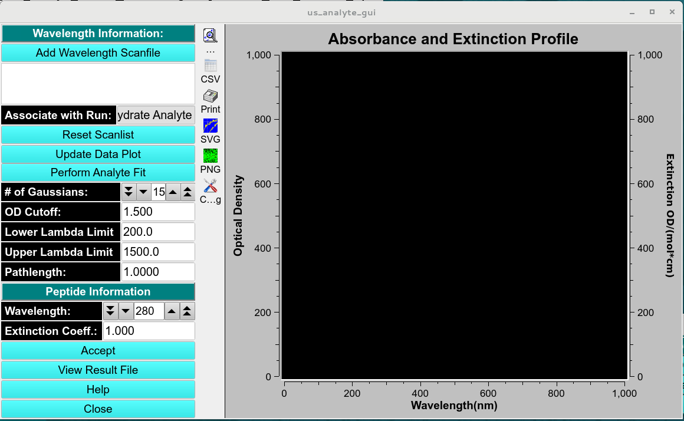Viewport: 684px width, 421px height.
Task: Decrease the peptide Wavelength value
Action: pos(127,311)
